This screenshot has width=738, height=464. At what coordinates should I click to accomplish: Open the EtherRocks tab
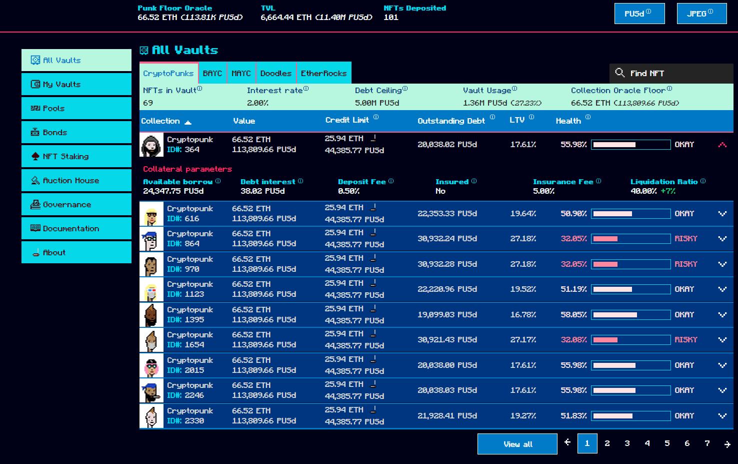(323, 73)
